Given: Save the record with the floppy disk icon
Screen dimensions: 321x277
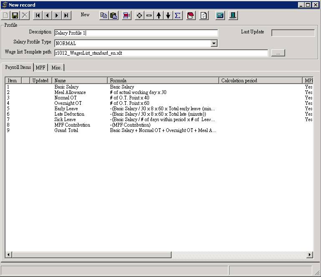Looking at the screenshot, I should point(15,15).
